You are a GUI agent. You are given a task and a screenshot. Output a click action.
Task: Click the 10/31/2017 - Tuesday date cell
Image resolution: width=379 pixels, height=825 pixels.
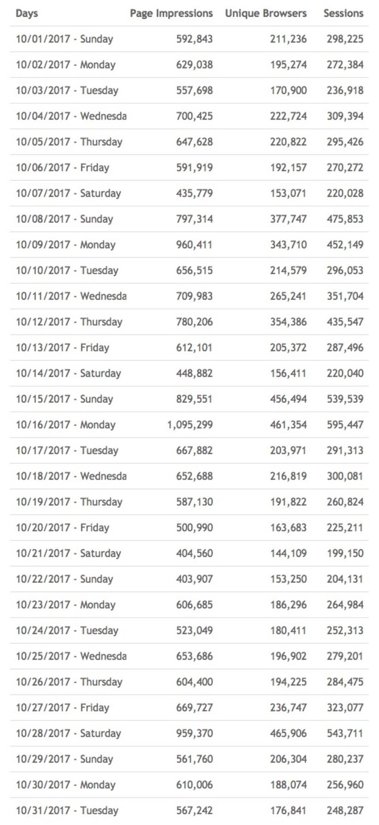point(67,810)
